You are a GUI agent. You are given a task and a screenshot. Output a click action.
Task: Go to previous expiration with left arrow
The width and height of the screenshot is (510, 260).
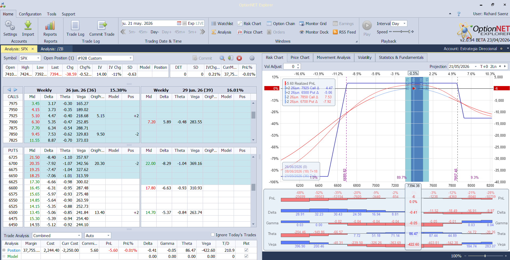click(x=9, y=90)
